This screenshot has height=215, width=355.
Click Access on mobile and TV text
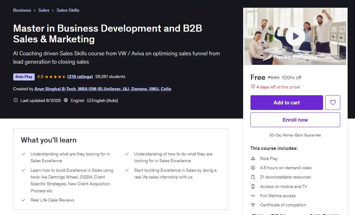[x=283, y=186]
